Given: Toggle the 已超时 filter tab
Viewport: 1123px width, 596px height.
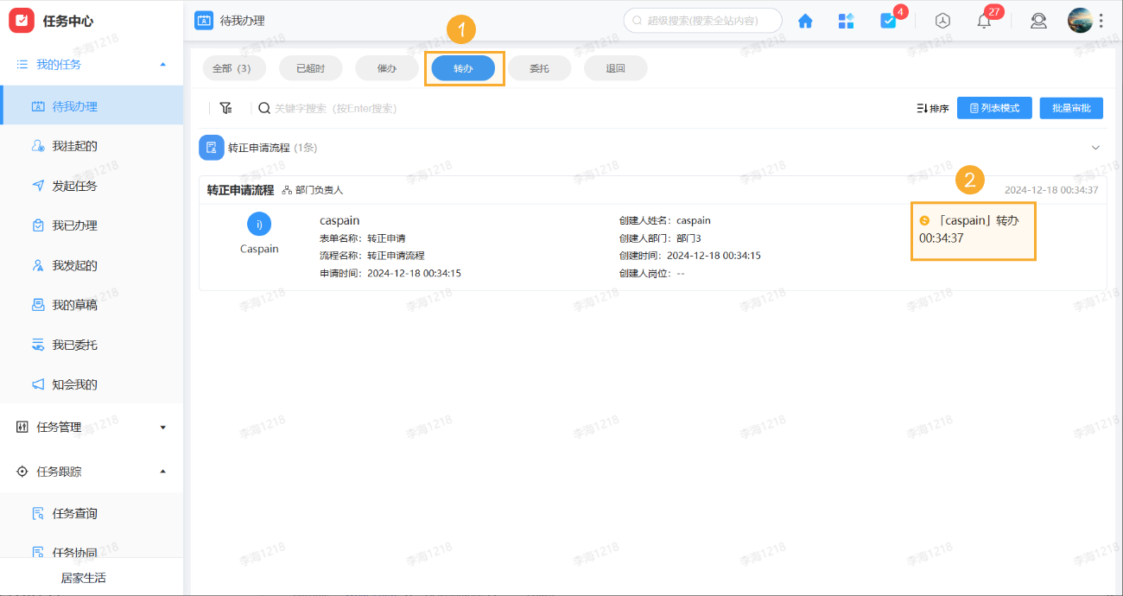Looking at the screenshot, I should (310, 67).
